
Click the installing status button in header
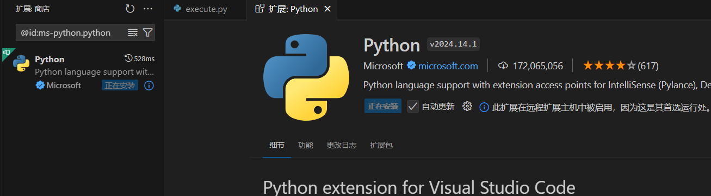click(383, 106)
